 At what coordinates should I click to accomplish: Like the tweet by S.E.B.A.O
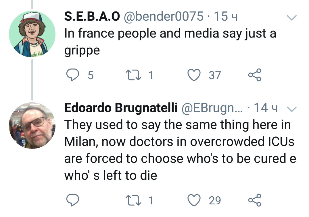coord(194,75)
